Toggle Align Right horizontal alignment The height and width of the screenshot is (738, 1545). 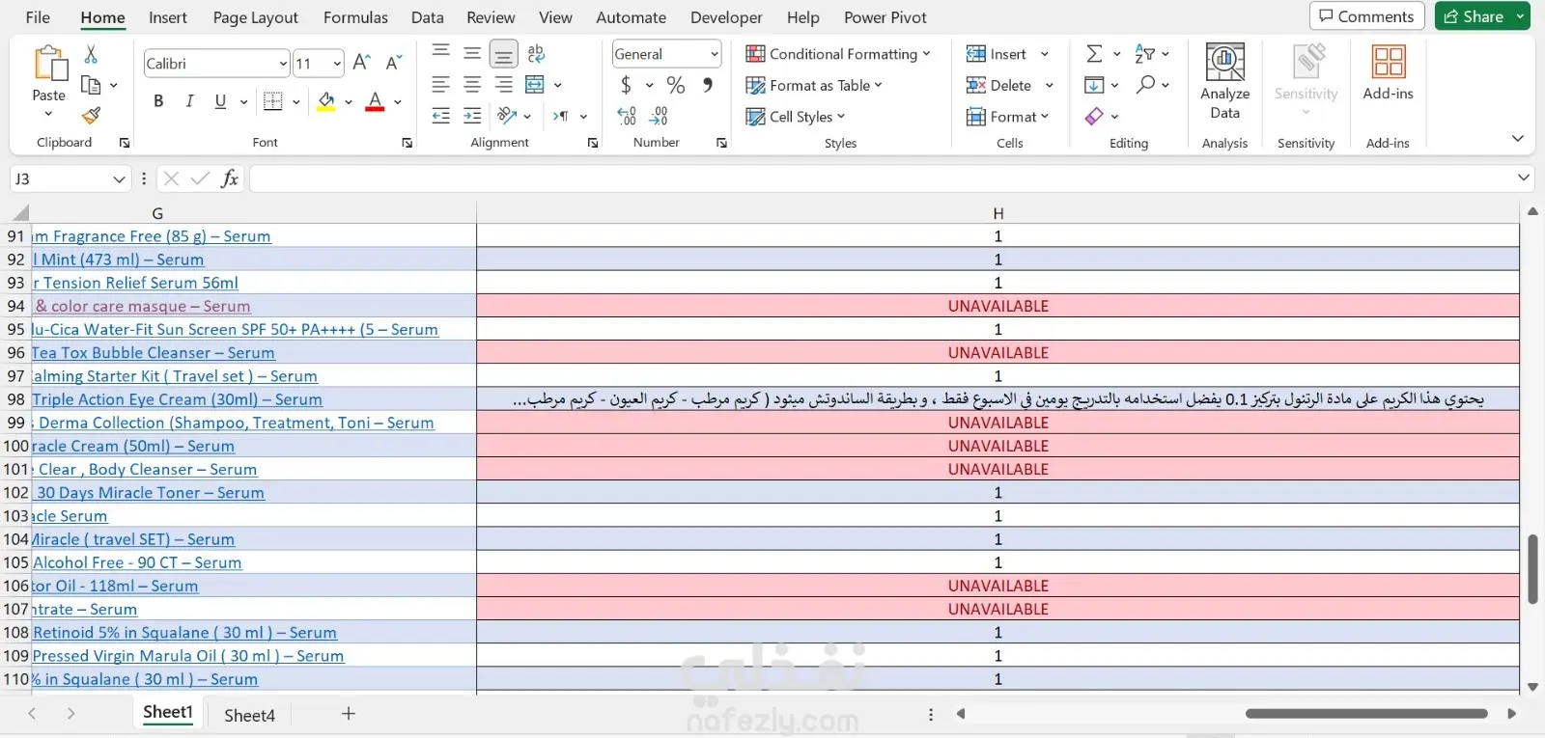coord(503,85)
